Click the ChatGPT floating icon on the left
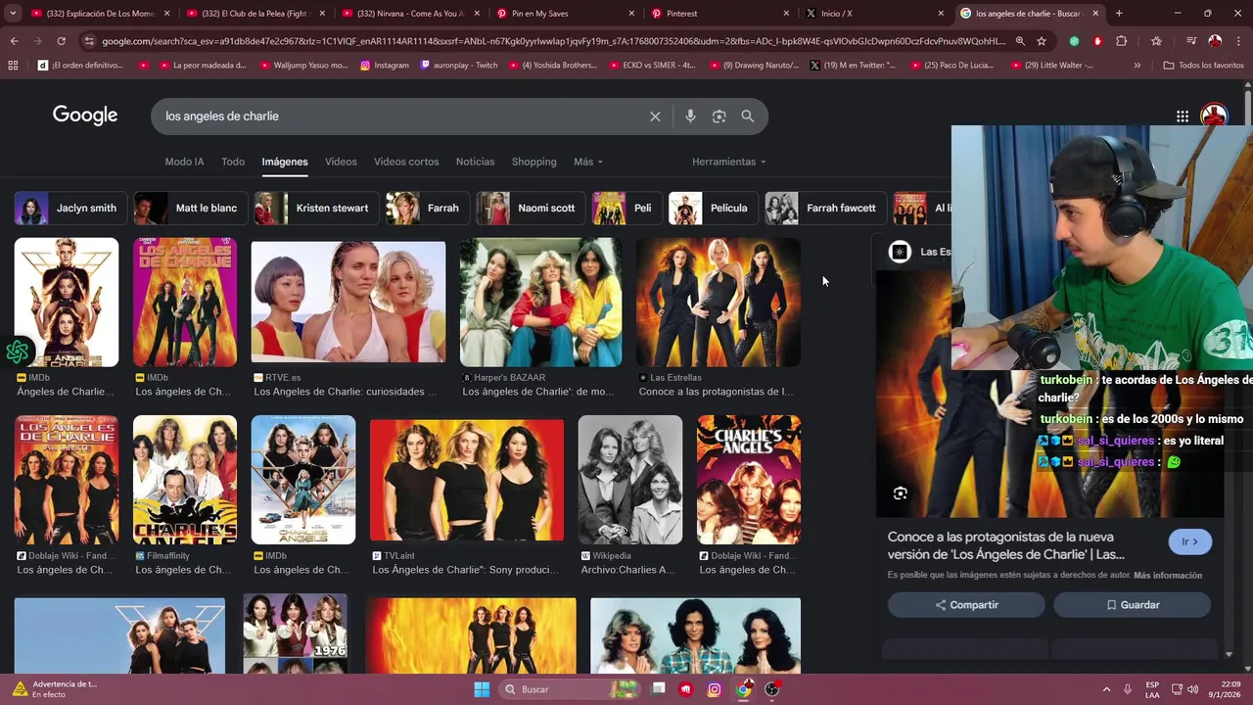This screenshot has height=705, width=1253. point(17,352)
